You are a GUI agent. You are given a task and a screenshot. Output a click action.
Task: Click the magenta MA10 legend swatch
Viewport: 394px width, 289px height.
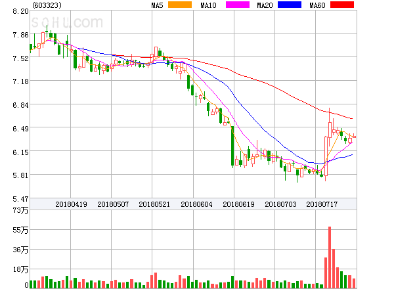click(238, 5)
